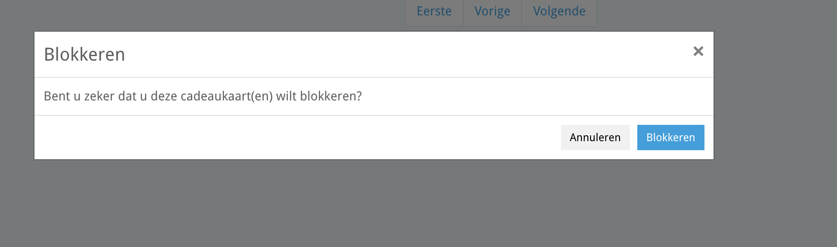Cancel the dialog via the Annuleren button

pyautogui.click(x=595, y=138)
